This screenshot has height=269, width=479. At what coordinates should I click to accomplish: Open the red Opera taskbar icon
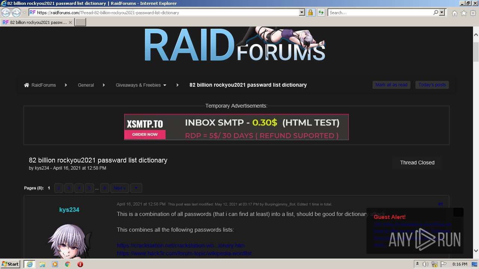click(80, 264)
